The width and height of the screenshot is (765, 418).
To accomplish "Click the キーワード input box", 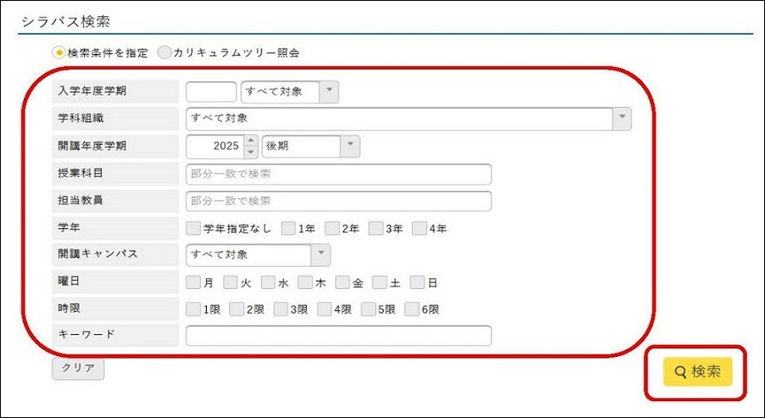I will coord(338,336).
